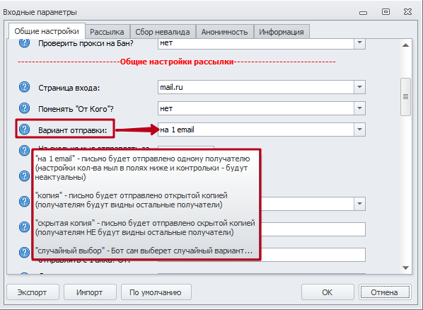Switch to the Рассылка tab
Screen dimensions: 423x310
click(x=107, y=32)
